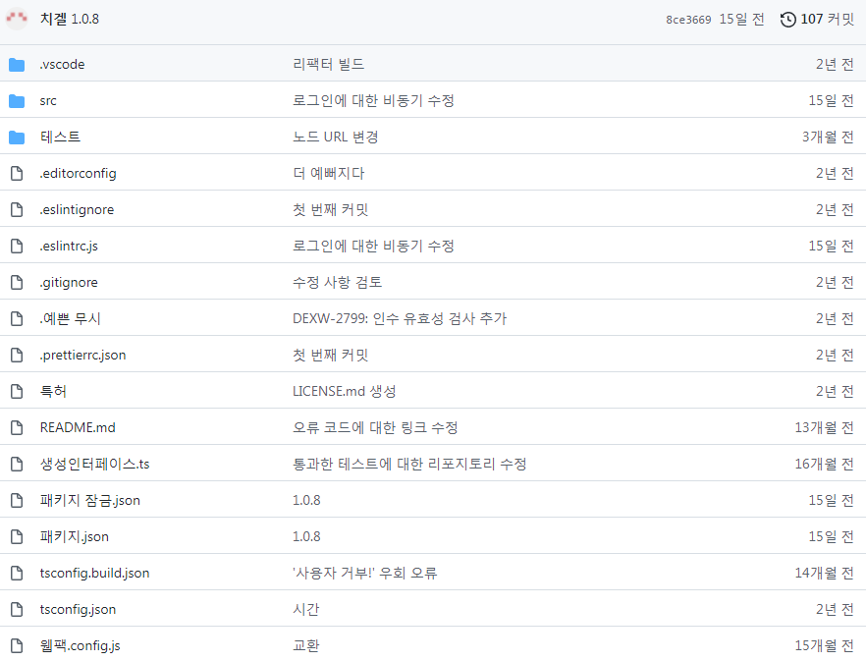Screen dimensions: 866x662
Task: Click the file icon for 패키지 잠금.json
Action: pyautogui.click(x=17, y=501)
